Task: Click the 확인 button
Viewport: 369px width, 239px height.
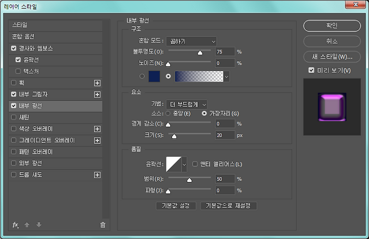Action: [332, 26]
